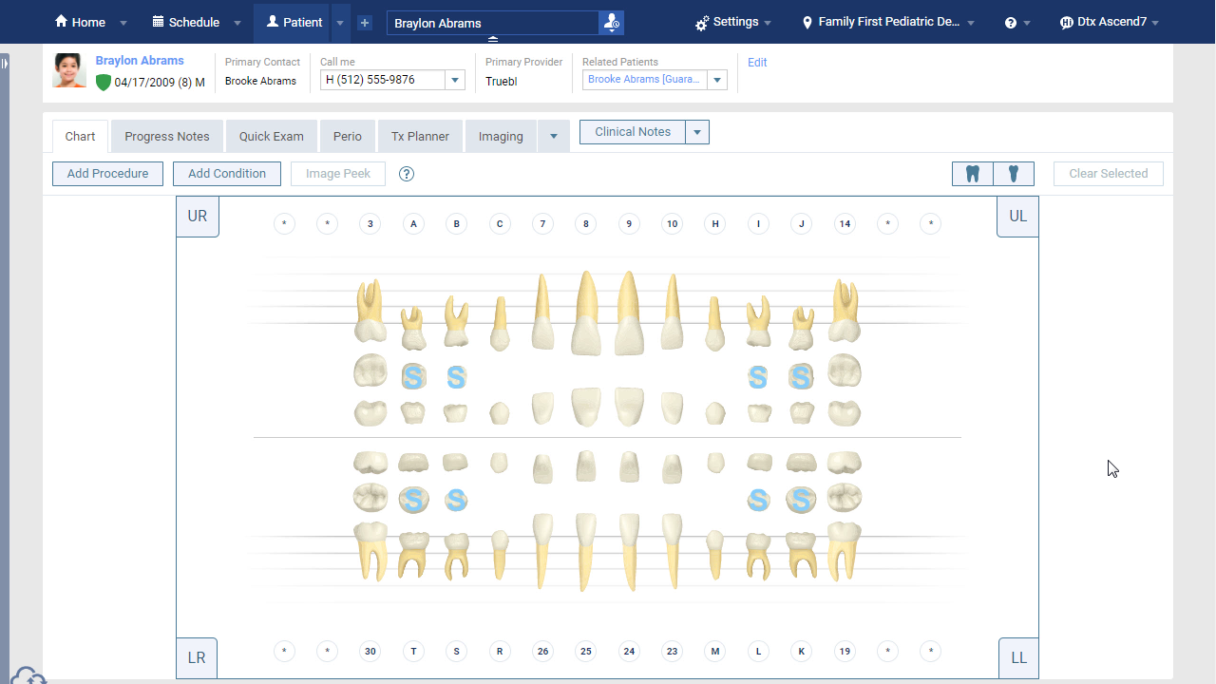Click the patient search icon button
Viewport: 1216px width, 684px height.
[611, 23]
